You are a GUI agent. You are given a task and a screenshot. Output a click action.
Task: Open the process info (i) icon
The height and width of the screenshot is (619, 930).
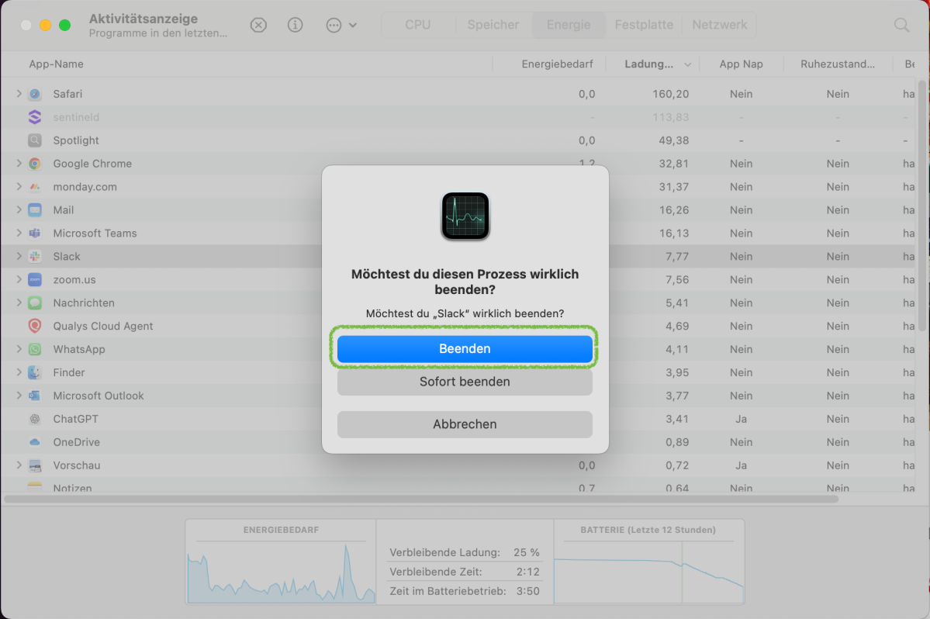pos(296,25)
